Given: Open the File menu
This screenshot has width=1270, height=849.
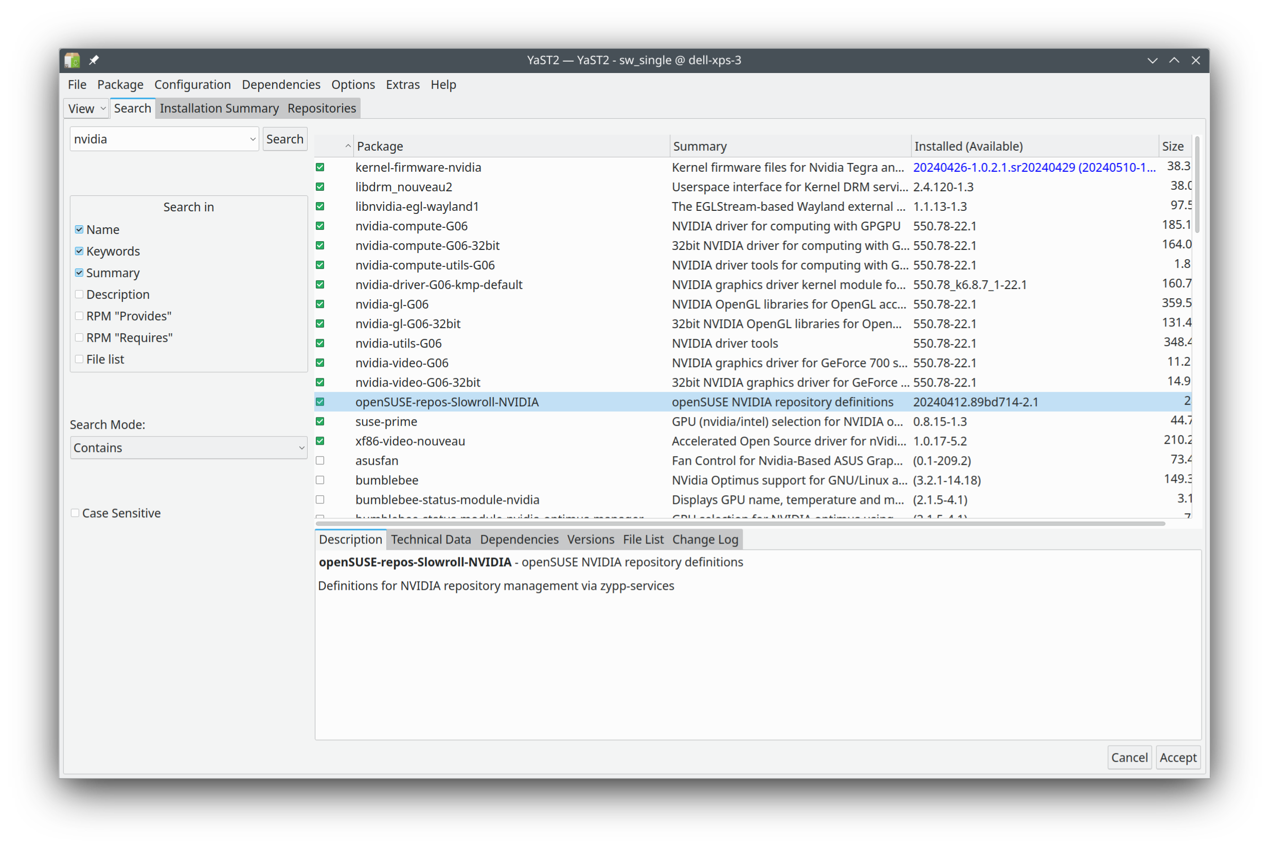Looking at the screenshot, I should [77, 84].
